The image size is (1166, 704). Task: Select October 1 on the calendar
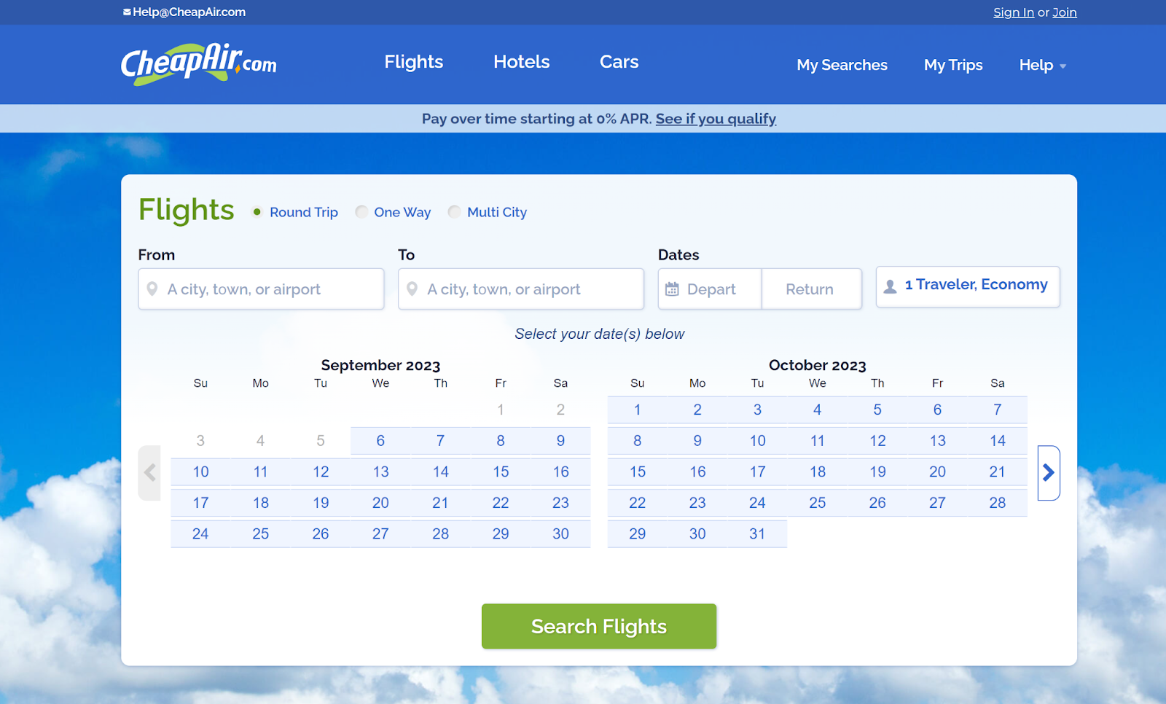[x=638, y=410]
